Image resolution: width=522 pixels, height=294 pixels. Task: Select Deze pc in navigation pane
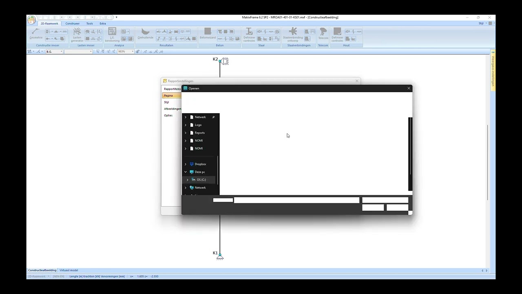point(199,172)
